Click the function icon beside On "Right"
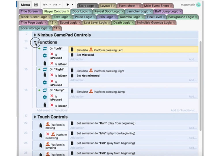220x156 pixels. tap(45, 69)
